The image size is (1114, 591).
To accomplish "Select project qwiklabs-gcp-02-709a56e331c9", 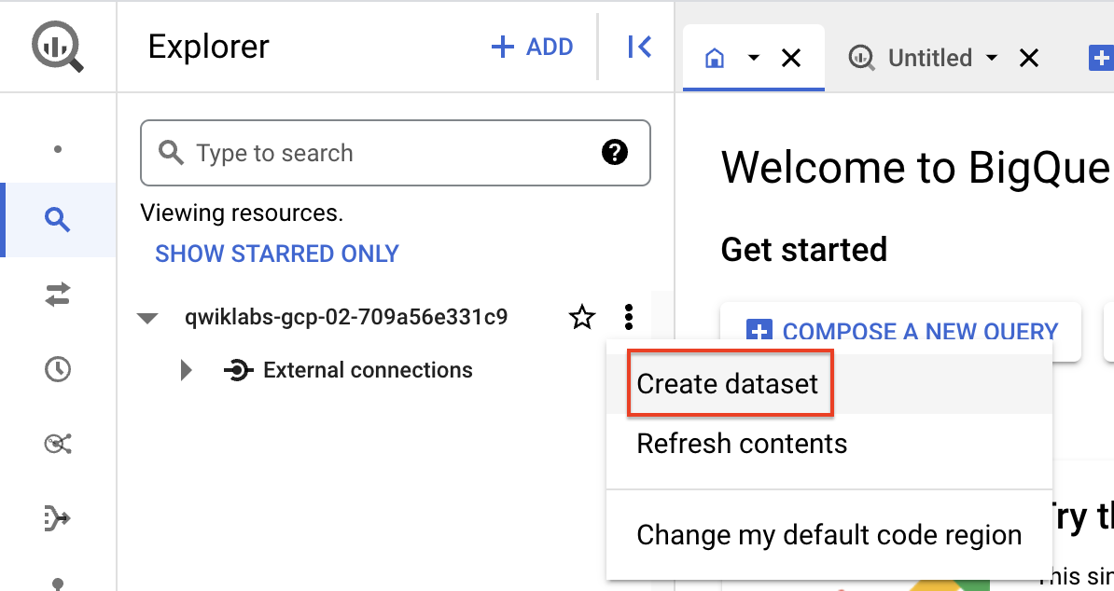I will click(346, 316).
